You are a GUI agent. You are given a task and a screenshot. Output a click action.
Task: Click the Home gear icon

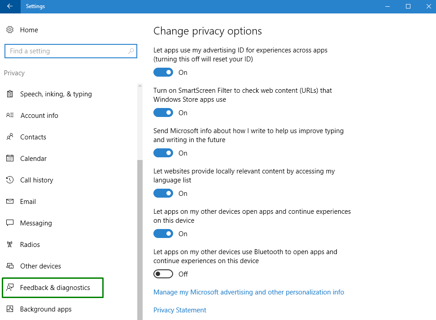tap(10, 30)
